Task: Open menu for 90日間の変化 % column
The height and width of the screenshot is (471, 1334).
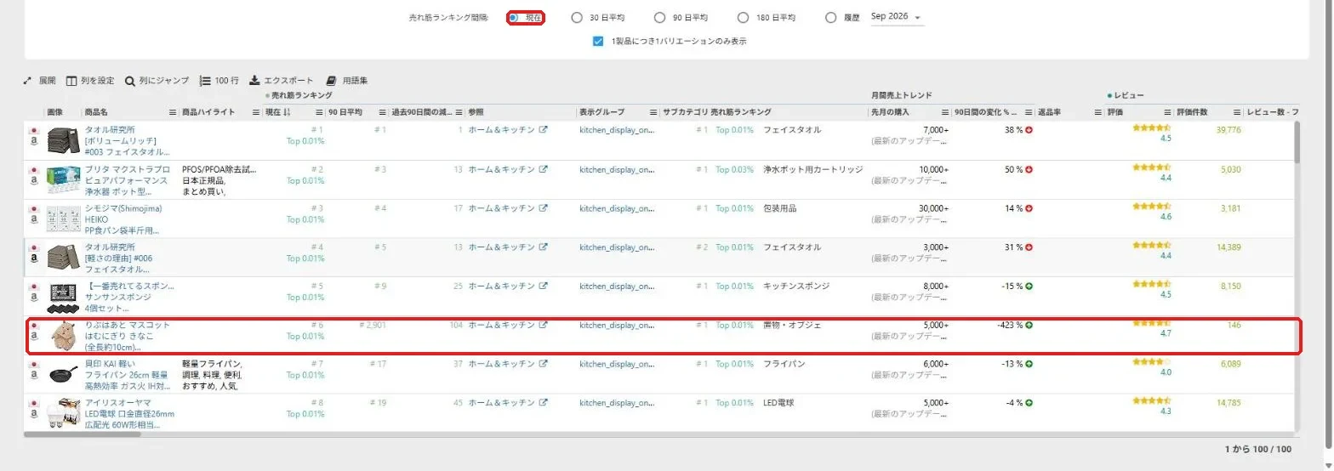Action: click(1029, 112)
